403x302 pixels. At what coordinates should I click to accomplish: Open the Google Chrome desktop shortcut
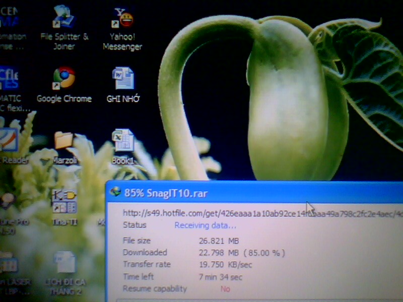tap(64, 79)
